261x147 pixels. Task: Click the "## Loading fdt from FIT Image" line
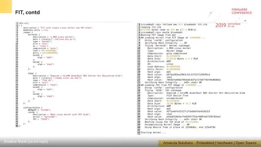171,85
